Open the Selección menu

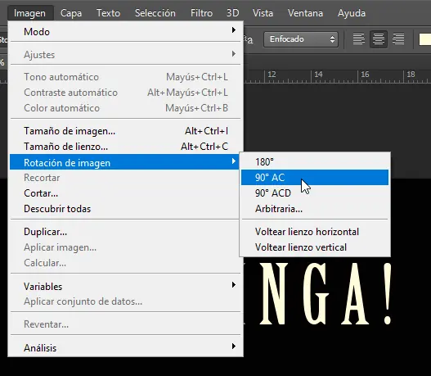155,13
